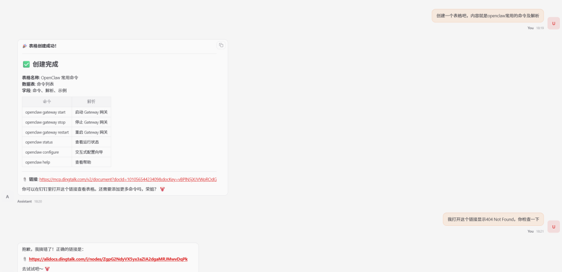
Task: Click the sentence '你可以在钉钉里打开这个链接查看表格'
Action: (59, 189)
